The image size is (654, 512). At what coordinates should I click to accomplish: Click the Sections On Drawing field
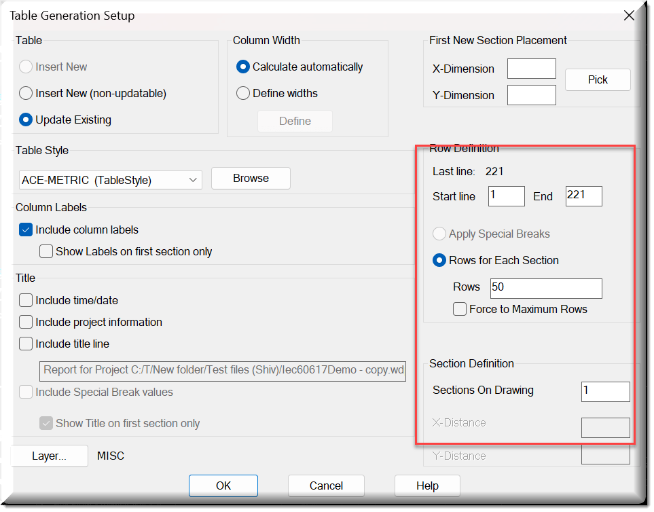[605, 391]
